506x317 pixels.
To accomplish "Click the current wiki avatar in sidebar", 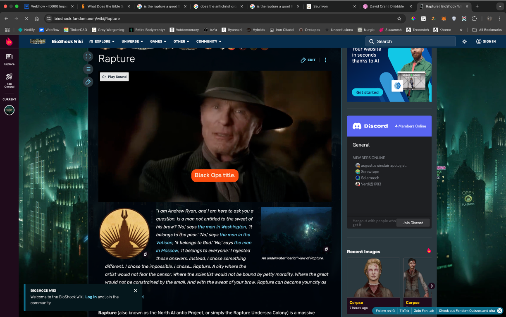I will (x=9, y=110).
